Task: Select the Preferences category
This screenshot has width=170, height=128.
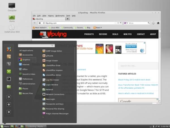Action: point(26,79)
